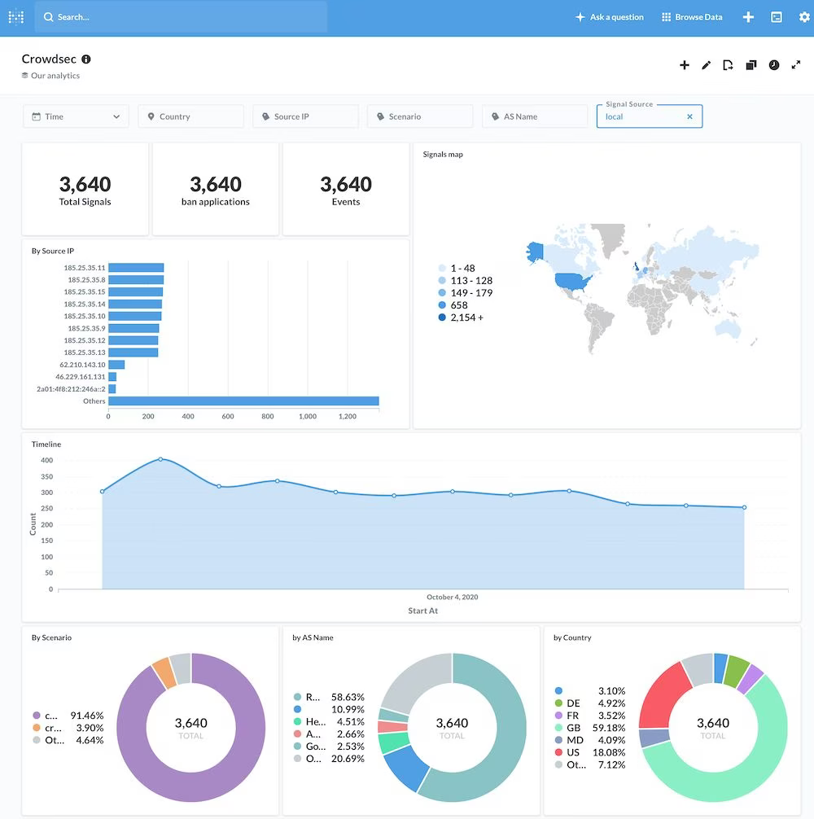Click the last Timeline data point
This screenshot has height=819, width=814.
click(744, 507)
